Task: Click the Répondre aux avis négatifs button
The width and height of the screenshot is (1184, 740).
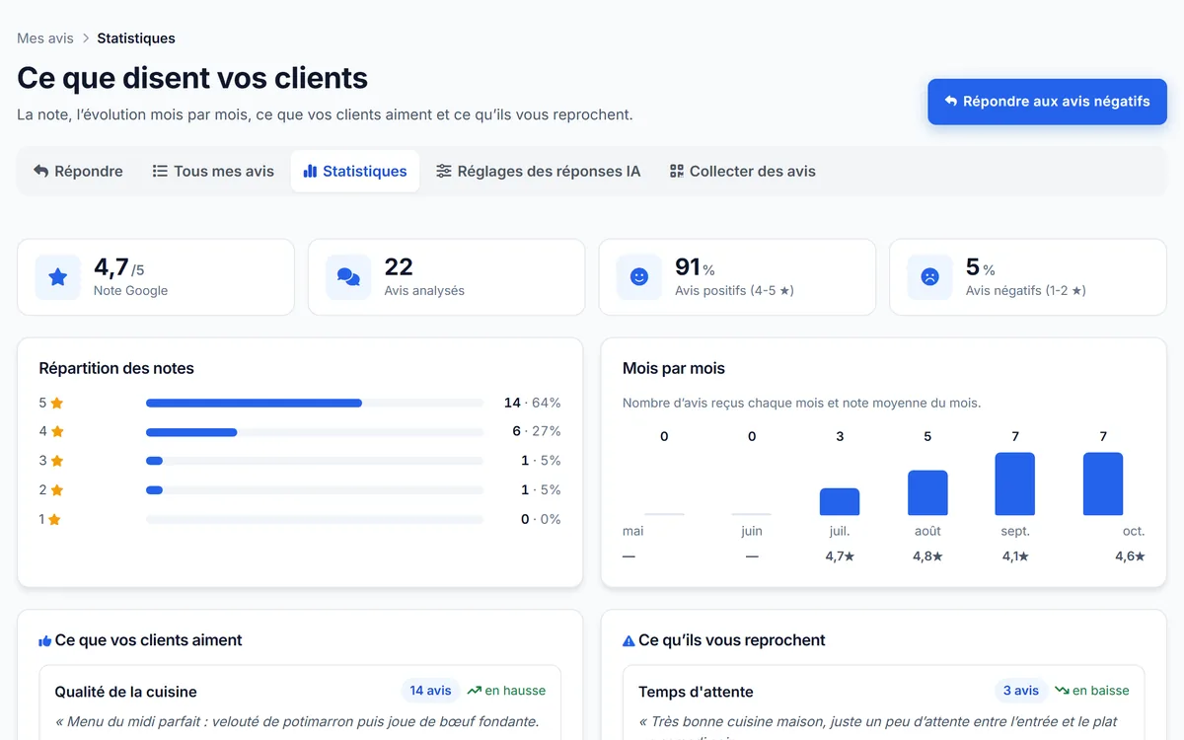Action: pos(1047,101)
